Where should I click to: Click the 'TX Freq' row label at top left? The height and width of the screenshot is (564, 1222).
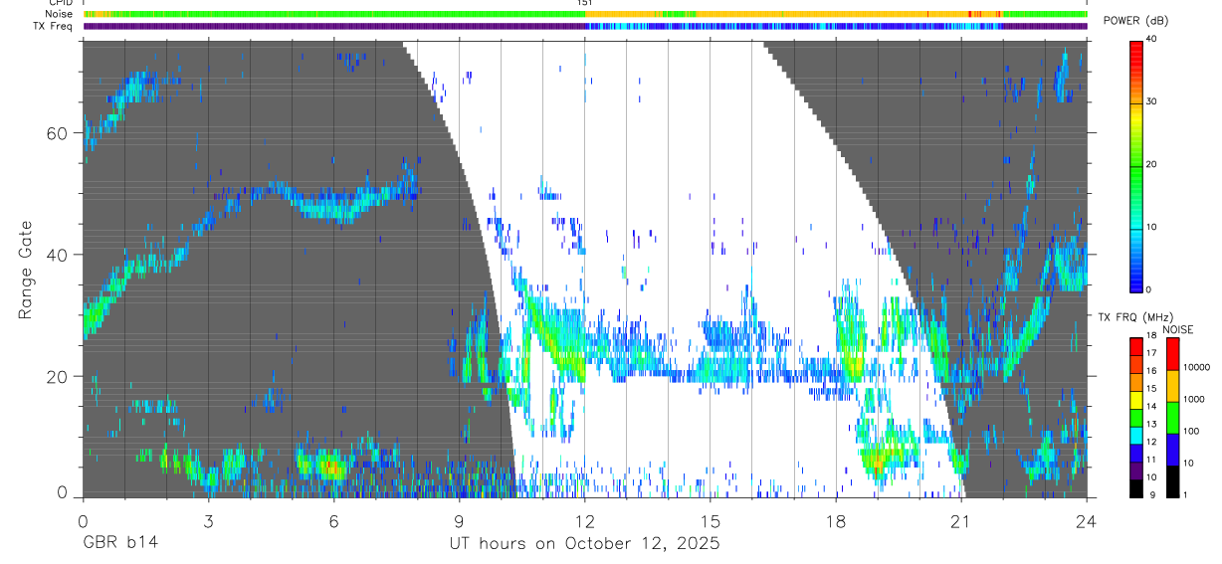(x=53, y=26)
